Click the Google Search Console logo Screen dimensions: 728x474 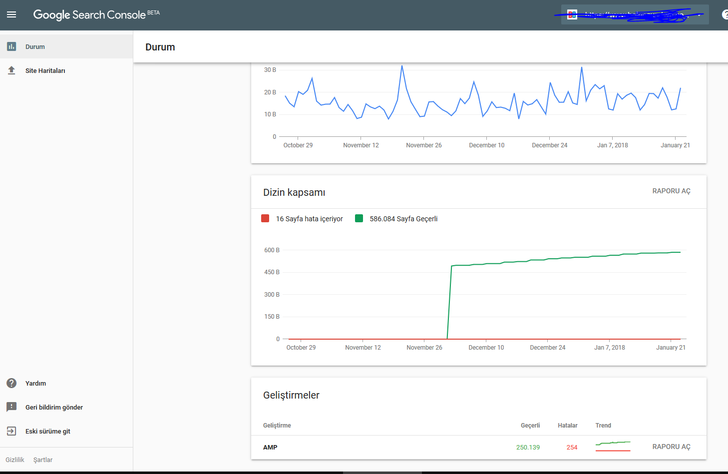tap(90, 14)
